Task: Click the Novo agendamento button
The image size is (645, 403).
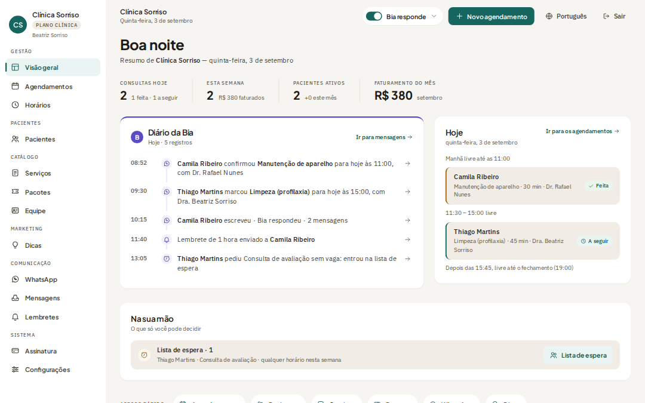Action: tap(491, 16)
